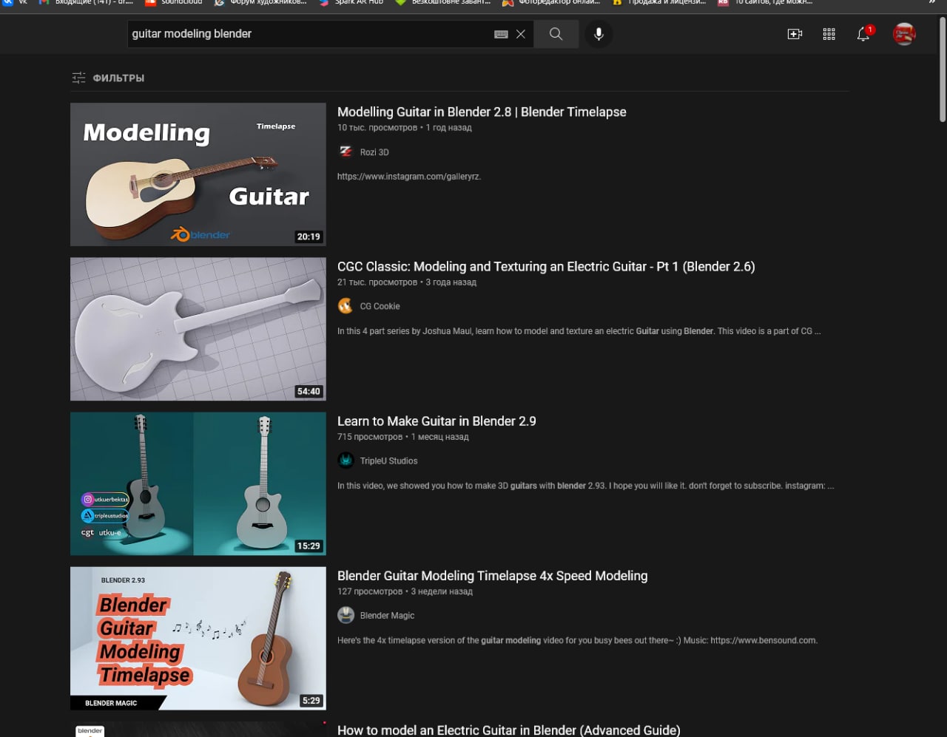Open How to model an Electric Guitar title
The image size is (947, 737).
(x=508, y=730)
